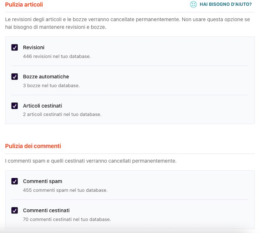The width and height of the screenshot is (262, 233).
Task: Click the Commenti spam label
Action: (43, 181)
